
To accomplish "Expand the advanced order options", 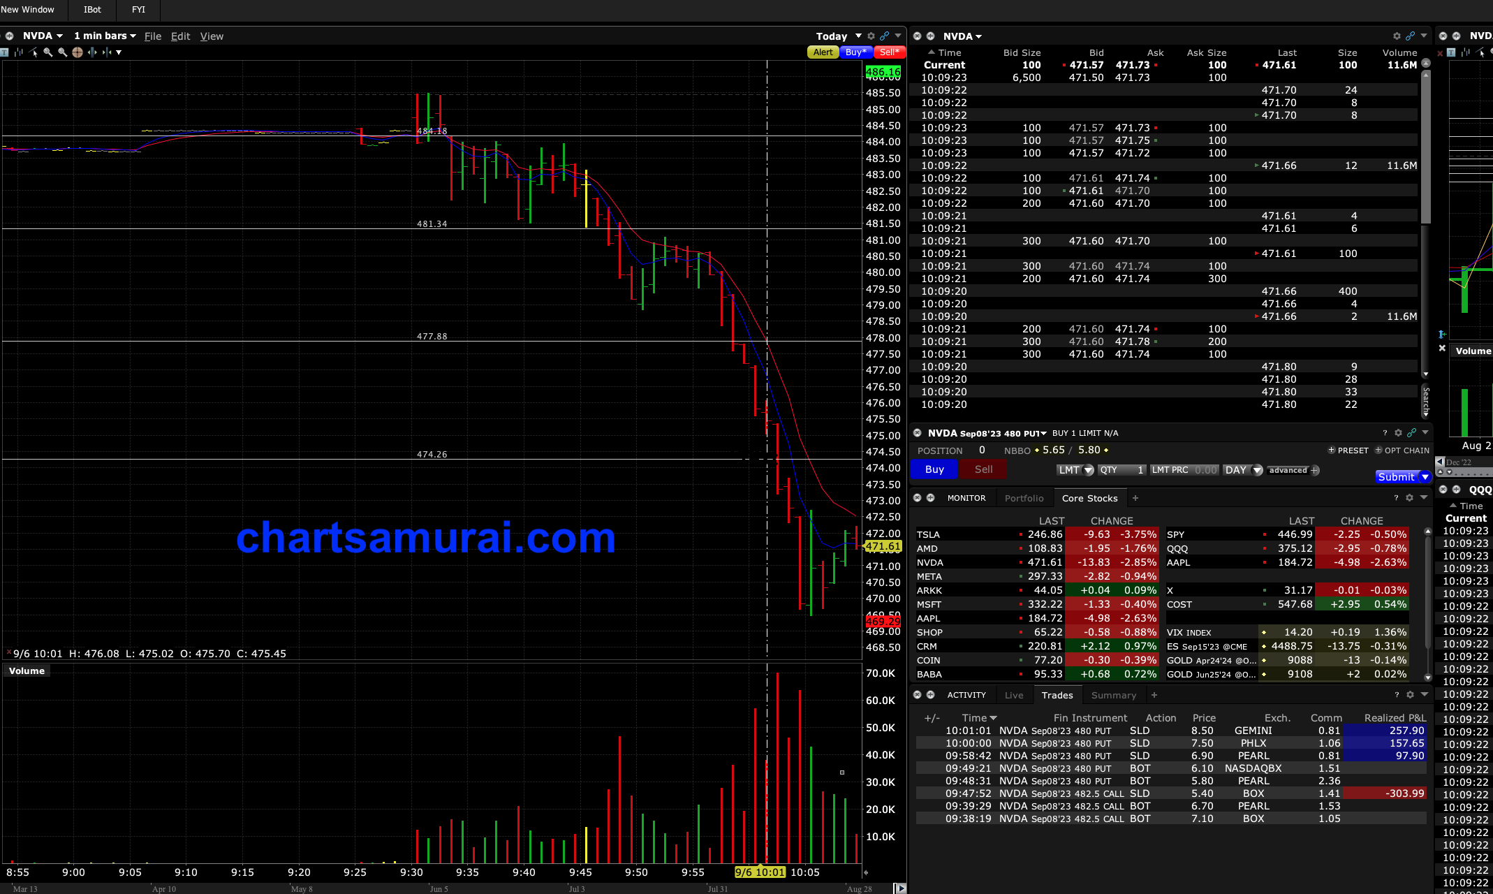I will (1293, 470).
